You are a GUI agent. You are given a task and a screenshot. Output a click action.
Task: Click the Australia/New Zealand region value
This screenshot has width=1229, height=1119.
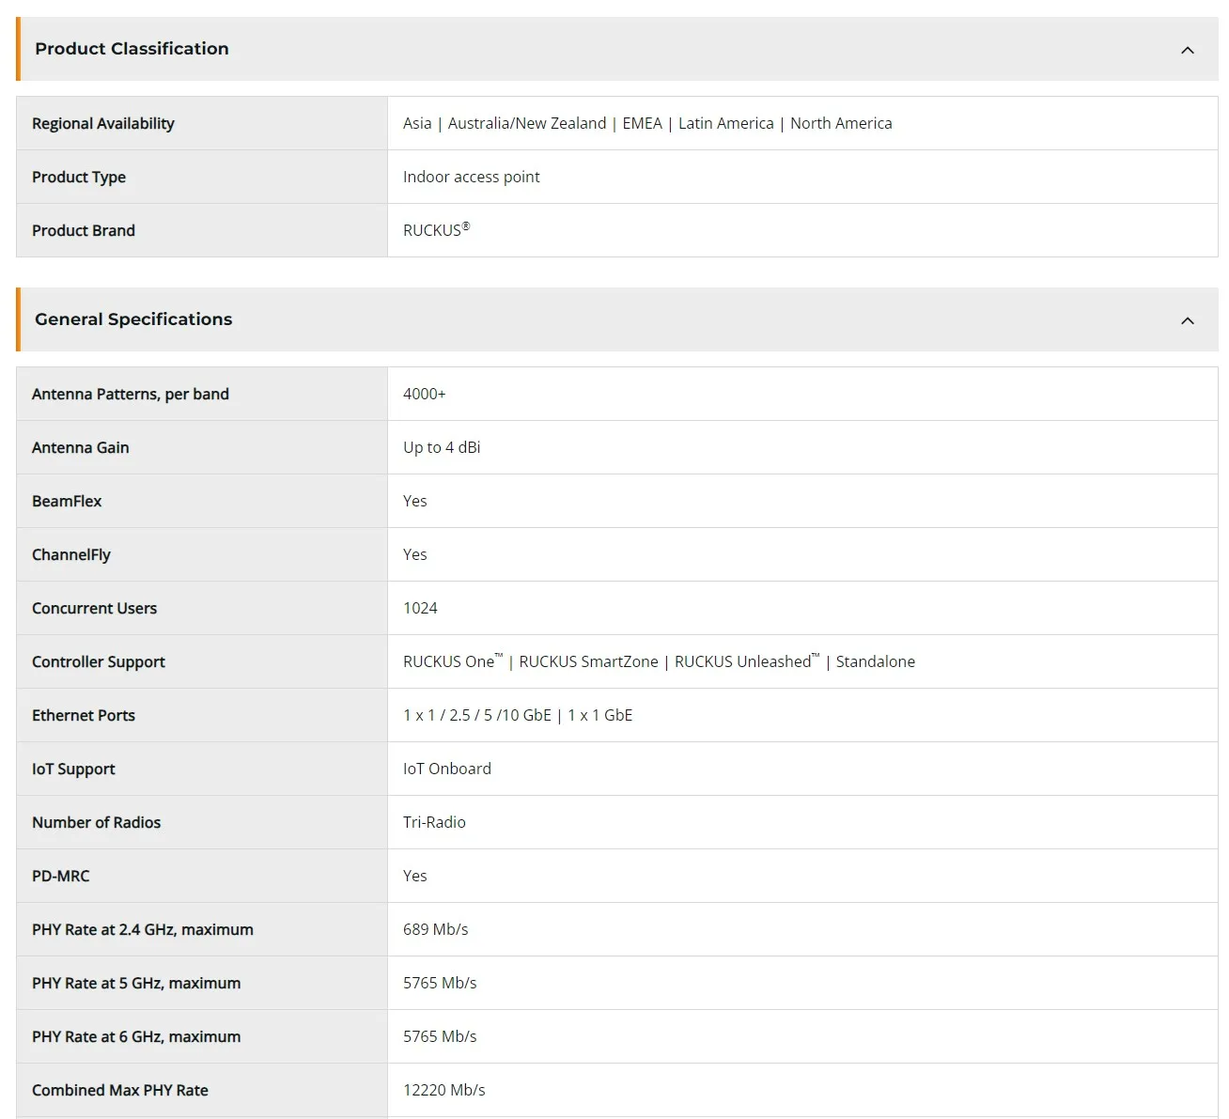tap(527, 123)
